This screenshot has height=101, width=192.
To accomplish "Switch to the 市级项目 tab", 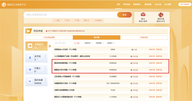I will pos(144,37).
